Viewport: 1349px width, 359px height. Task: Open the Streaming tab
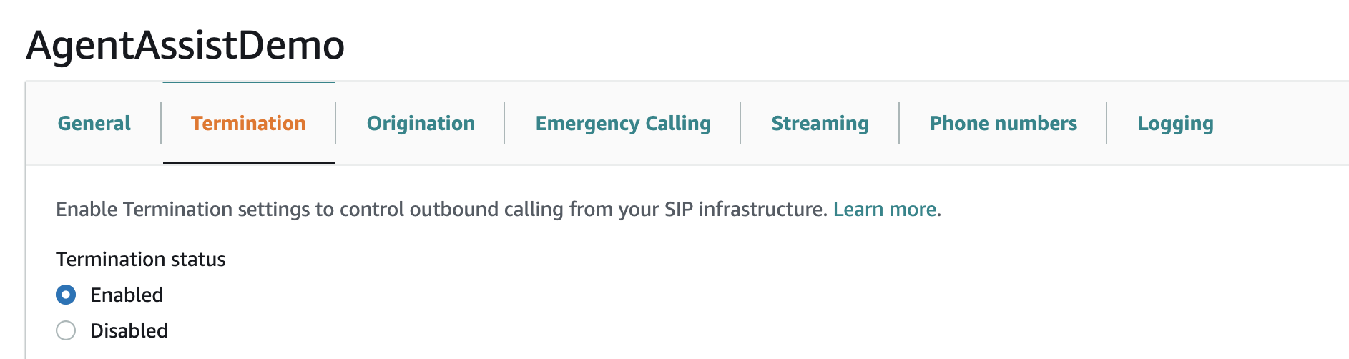coord(820,124)
